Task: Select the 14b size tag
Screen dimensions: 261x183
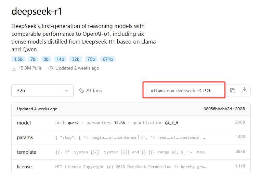Action: pyautogui.click(x=60, y=59)
